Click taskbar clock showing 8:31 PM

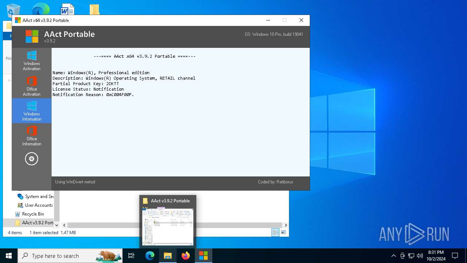pyautogui.click(x=436, y=256)
